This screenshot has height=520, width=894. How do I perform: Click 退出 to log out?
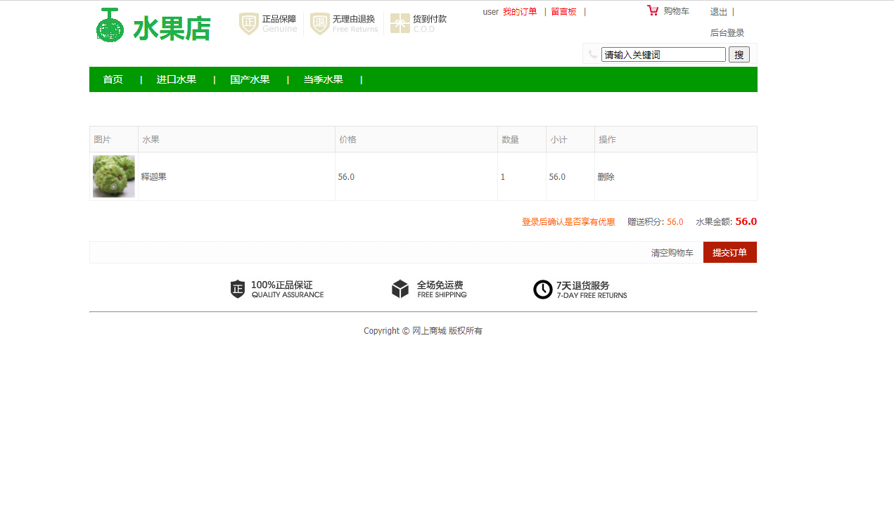coord(719,12)
